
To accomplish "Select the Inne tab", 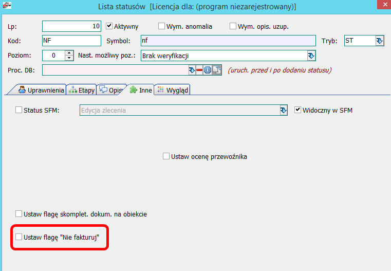I will pyautogui.click(x=141, y=90).
